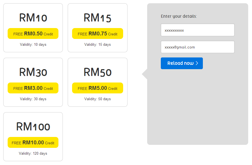The image size is (252, 165).
Task: Focus the first details field with x's
Action: pyautogui.click(x=197, y=30)
